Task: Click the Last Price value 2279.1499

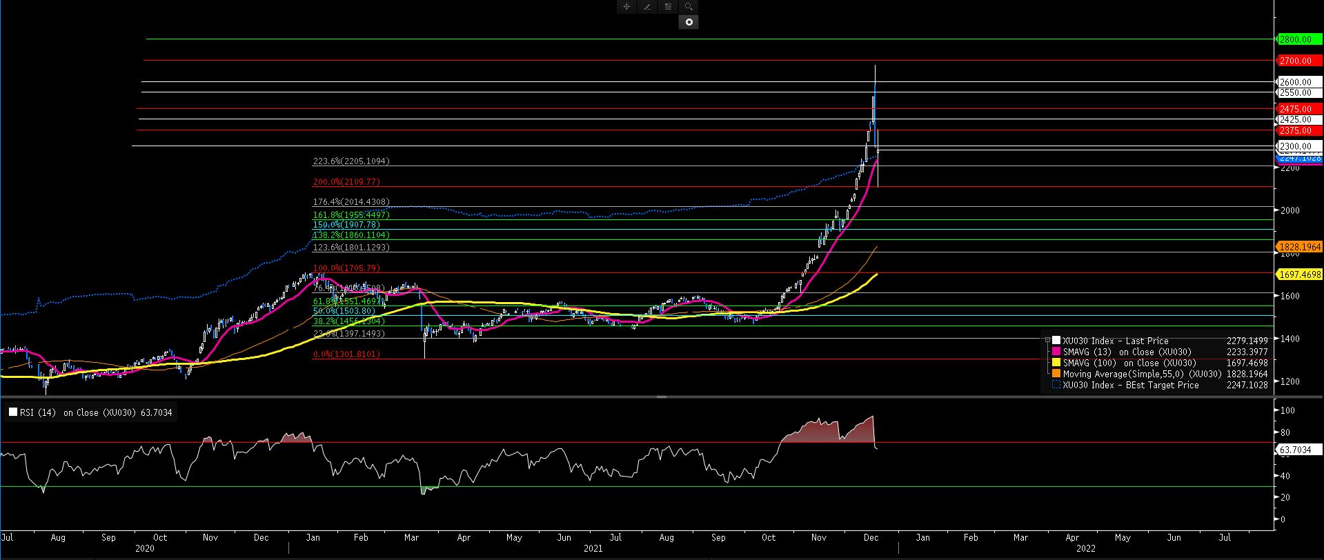Action: click(x=1247, y=341)
